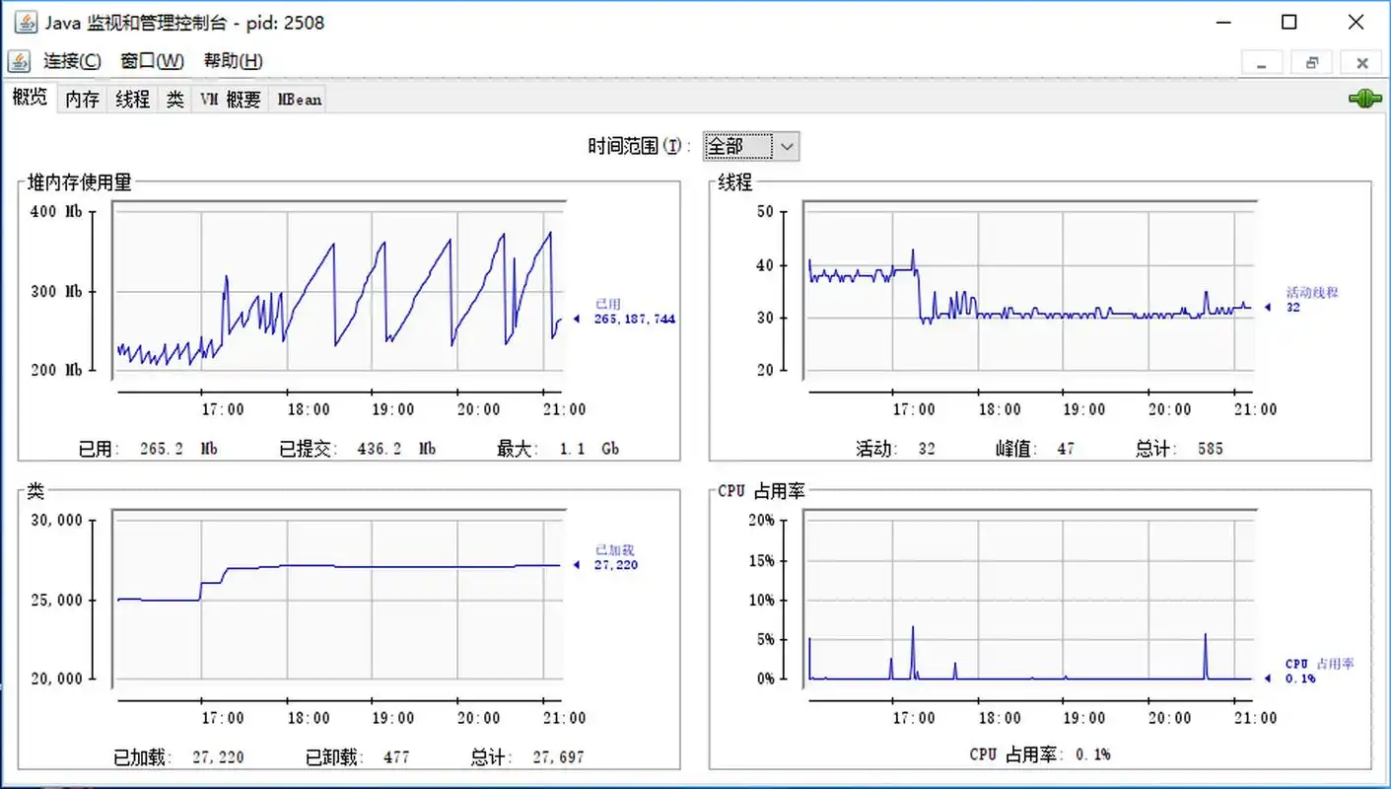1391x789 pixels.
Task: Click the green connection status icon
Action: (x=1364, y=98)
